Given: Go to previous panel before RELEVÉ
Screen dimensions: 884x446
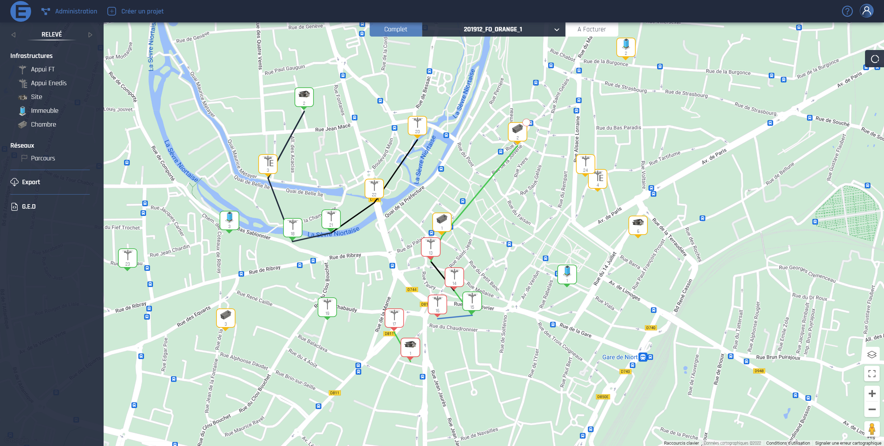Looking at the screenshot, I should click(13, 35).
